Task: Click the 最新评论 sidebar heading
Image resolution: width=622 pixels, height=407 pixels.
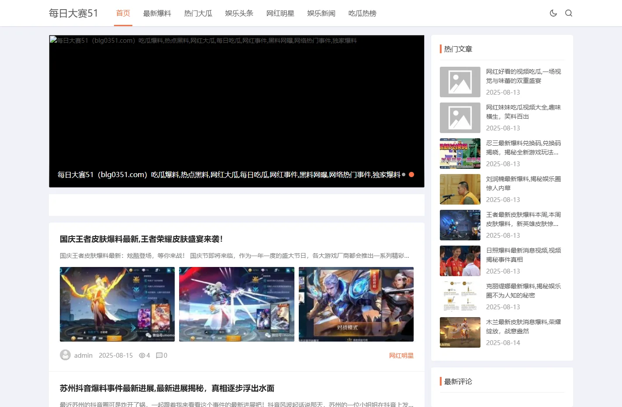Action: [x=458, y=381]
